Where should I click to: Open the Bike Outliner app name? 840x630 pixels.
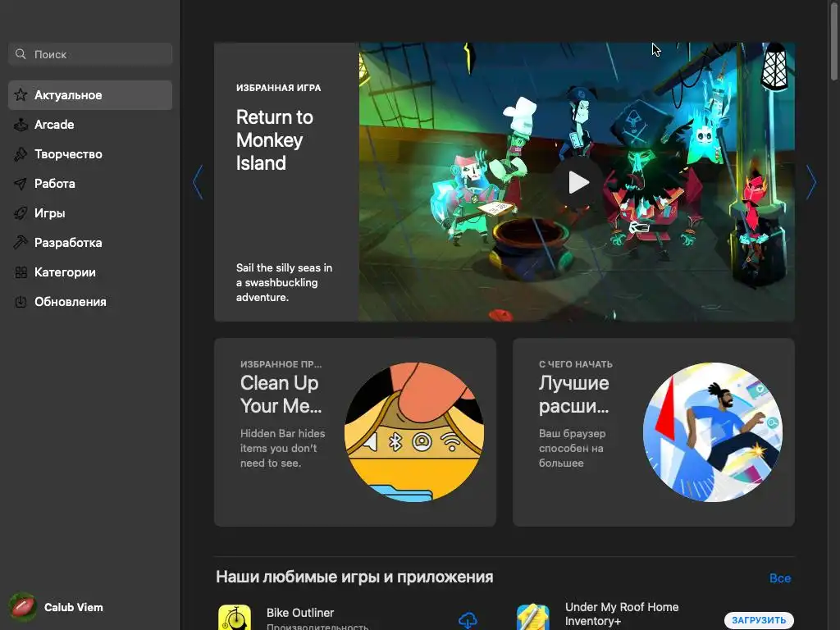(x=300, y=612)
